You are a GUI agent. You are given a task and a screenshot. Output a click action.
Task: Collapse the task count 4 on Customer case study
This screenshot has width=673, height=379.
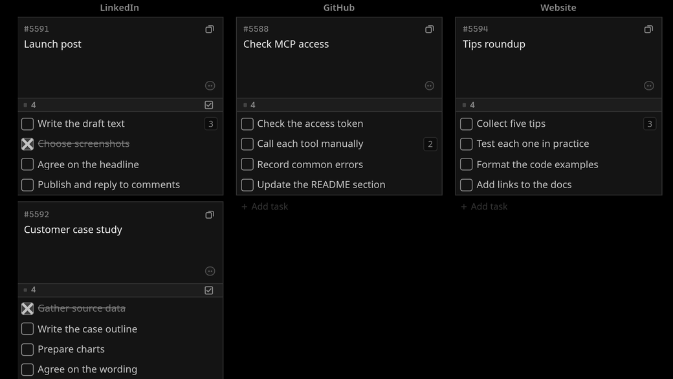pyautogui.click(x=30, y=290)
